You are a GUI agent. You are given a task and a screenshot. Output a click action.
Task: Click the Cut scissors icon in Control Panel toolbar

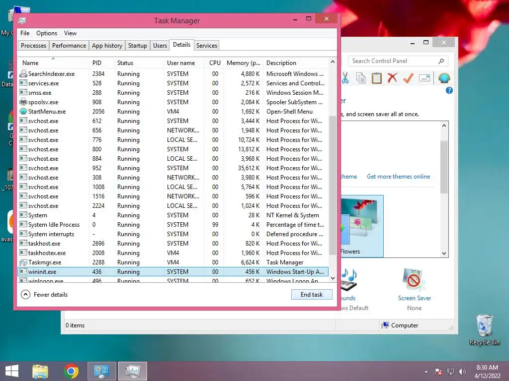pos(345,78)
